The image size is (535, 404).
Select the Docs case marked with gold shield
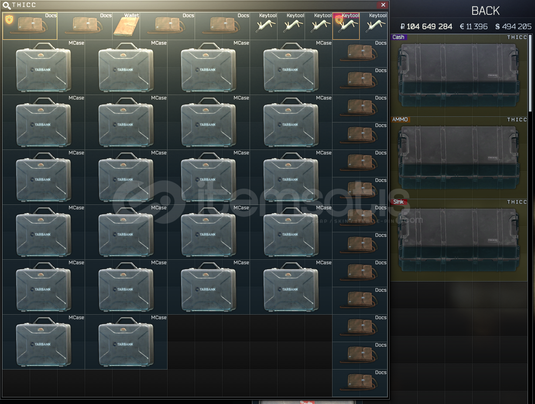point(30,26)
